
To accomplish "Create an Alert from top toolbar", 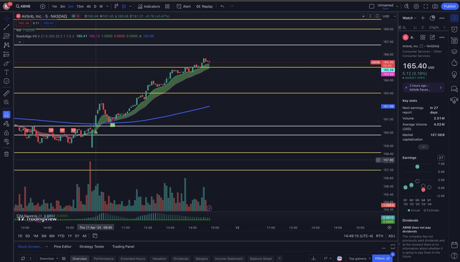I will [184, 7].
